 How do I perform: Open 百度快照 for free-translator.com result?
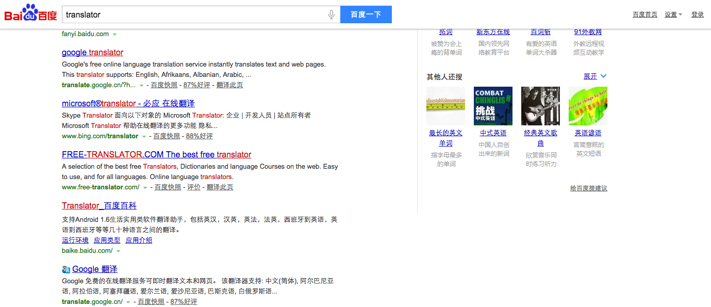tap(168, 187)
